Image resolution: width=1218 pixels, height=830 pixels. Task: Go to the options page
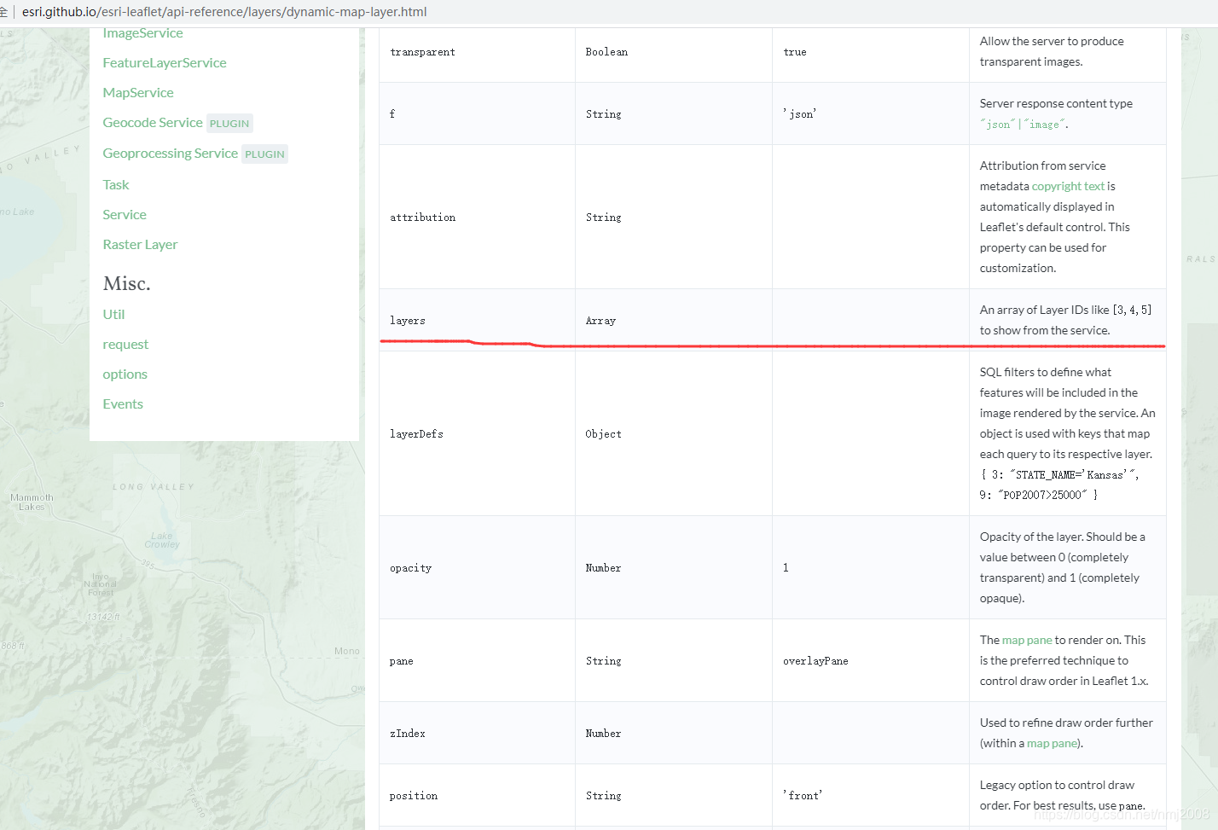(x=125, y=374)
